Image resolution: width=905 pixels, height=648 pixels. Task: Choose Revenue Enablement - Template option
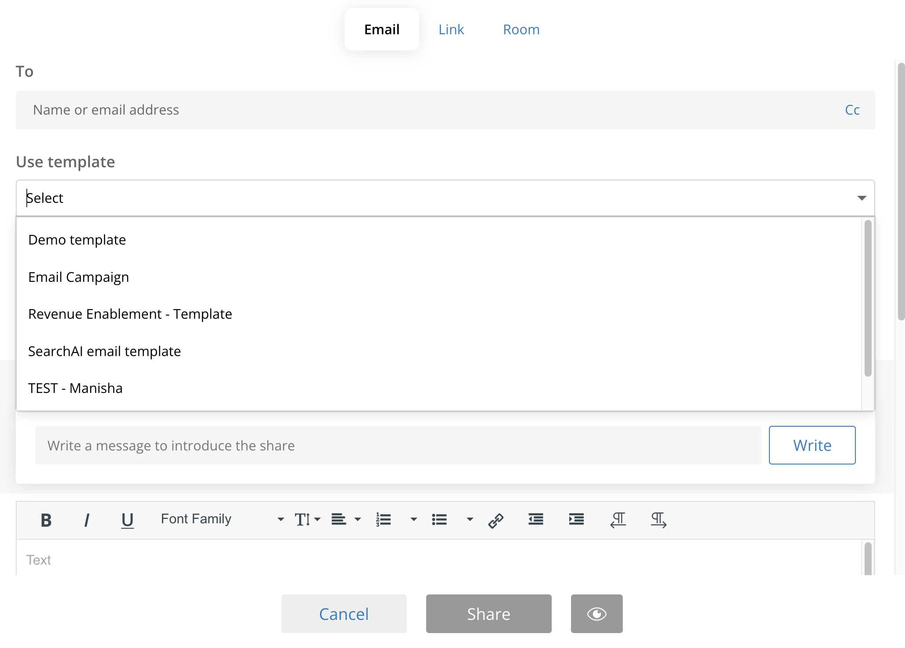pos(439,314)
